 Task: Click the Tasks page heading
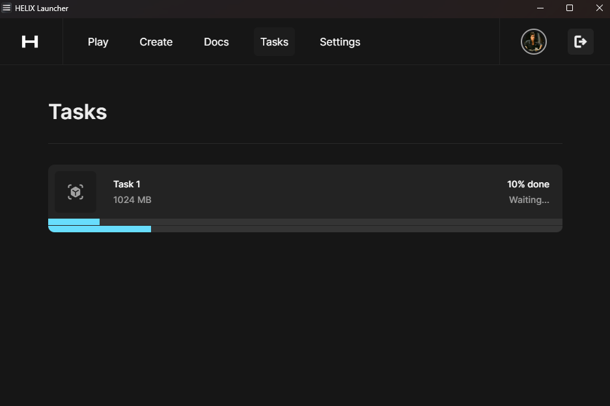[77, 112]
